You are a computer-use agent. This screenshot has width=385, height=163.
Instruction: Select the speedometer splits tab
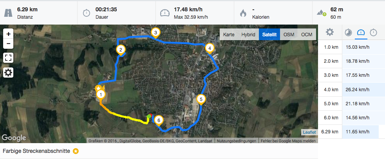[361, 32]
